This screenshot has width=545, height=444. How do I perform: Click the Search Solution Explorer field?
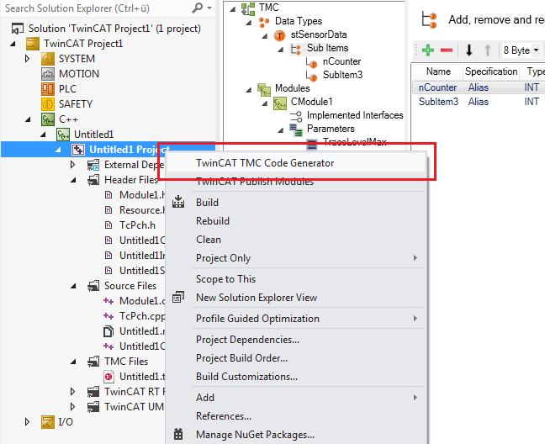click(96, 8)
